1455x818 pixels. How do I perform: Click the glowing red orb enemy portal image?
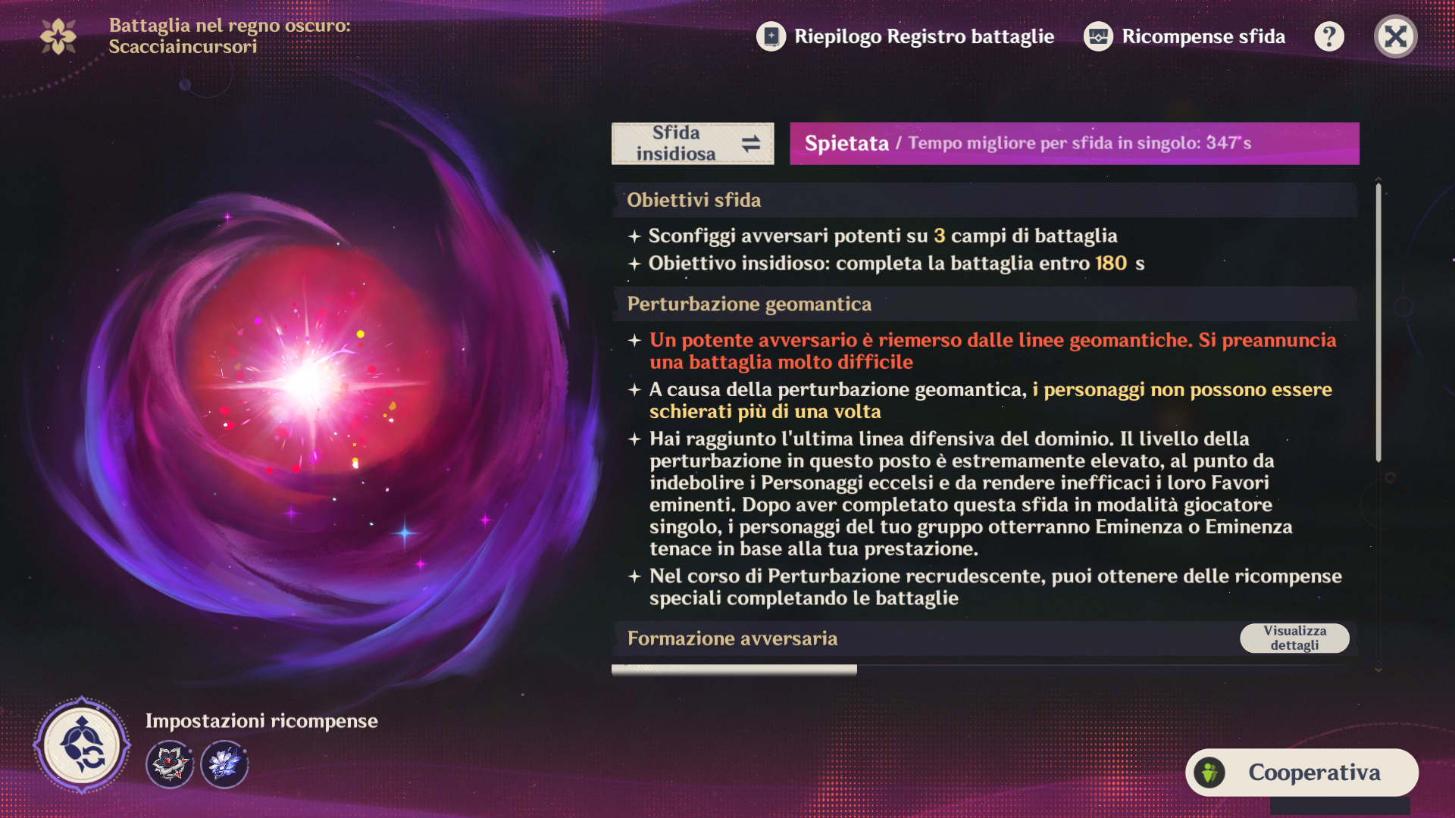tap(311, 379)
